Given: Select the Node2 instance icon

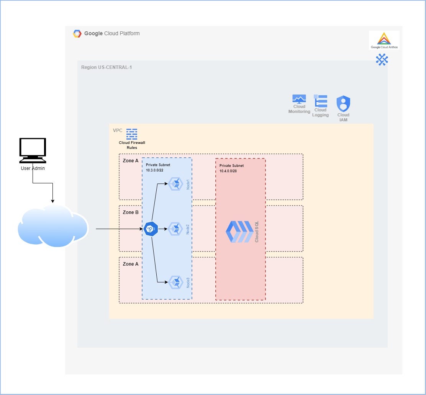Looking at the screenshot, I should (175, 228).
